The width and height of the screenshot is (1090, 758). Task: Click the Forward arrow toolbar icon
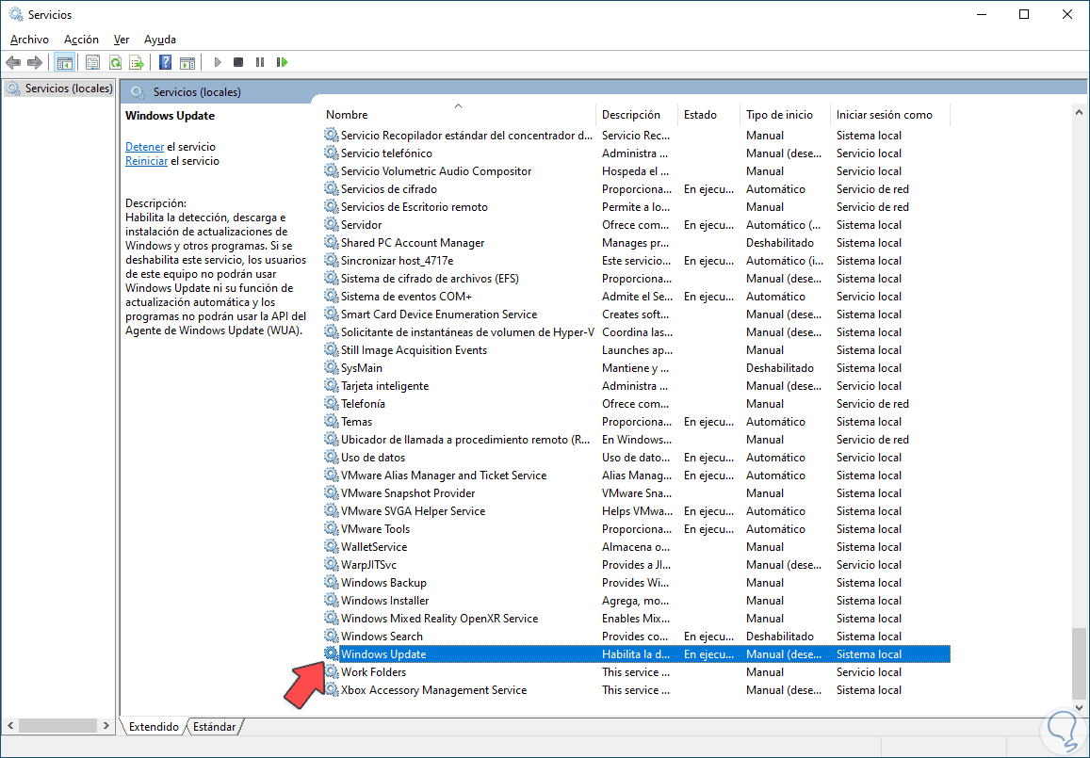coord(35,62)
